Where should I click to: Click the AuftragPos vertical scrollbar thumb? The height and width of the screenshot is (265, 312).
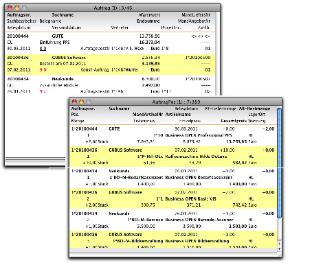[x=279, y=163]
